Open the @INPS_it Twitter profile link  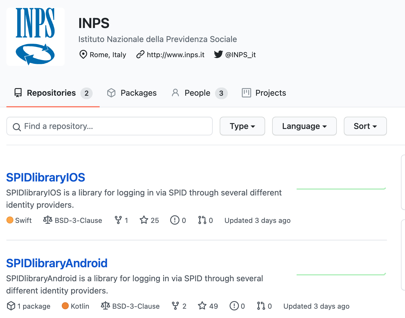click(x=240, y=55)
